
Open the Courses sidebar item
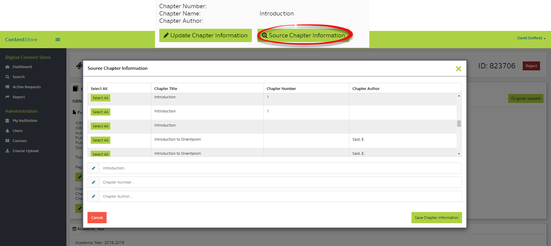(19, 141)
